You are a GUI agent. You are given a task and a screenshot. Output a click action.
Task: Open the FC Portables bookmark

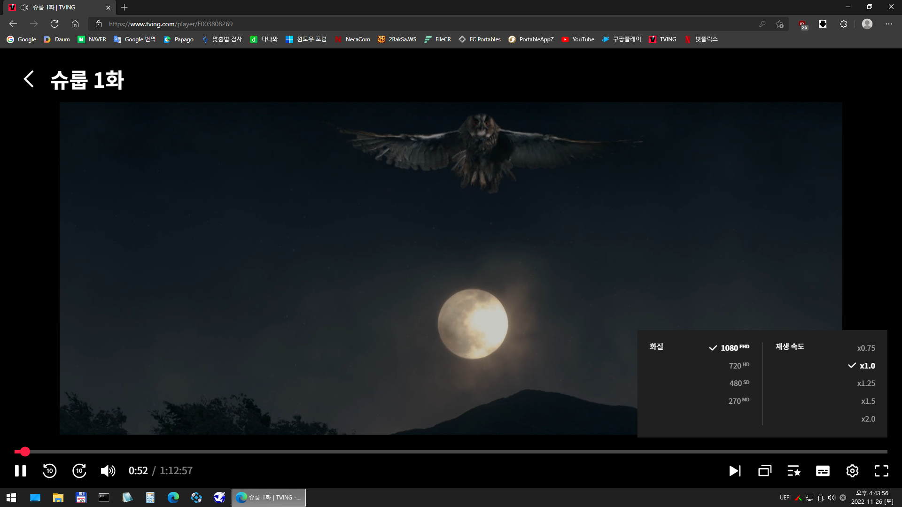pos(480,39)
